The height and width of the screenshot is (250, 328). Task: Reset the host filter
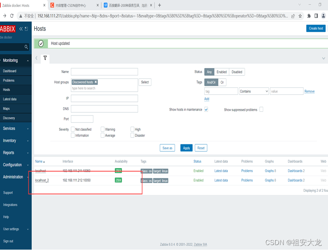click(201, 148)
